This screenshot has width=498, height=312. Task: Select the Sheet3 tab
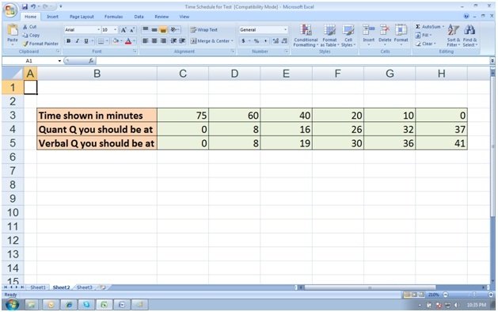[x=85, y=287]
